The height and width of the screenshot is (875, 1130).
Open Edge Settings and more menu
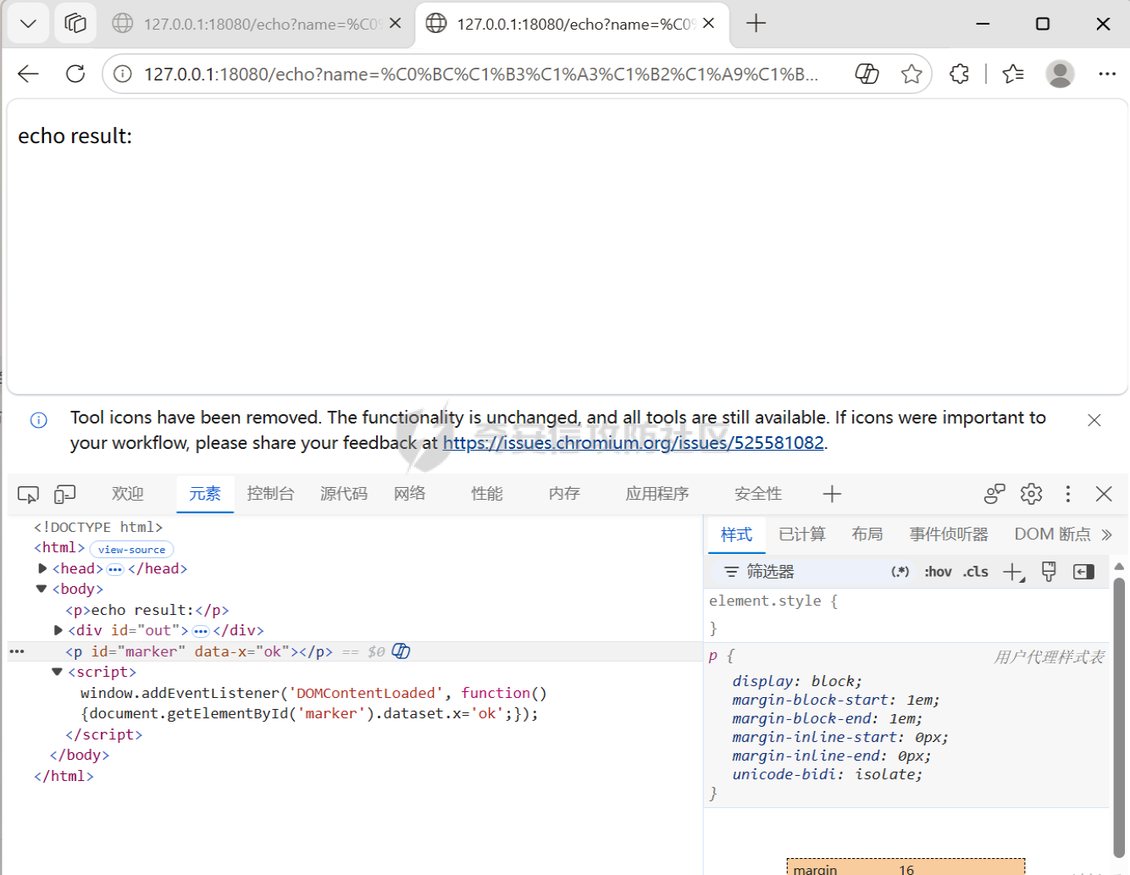tap(1107, 74)
